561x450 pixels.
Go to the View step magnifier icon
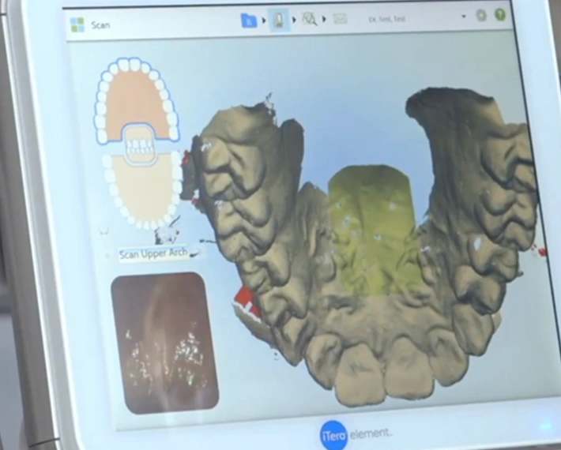309,19
